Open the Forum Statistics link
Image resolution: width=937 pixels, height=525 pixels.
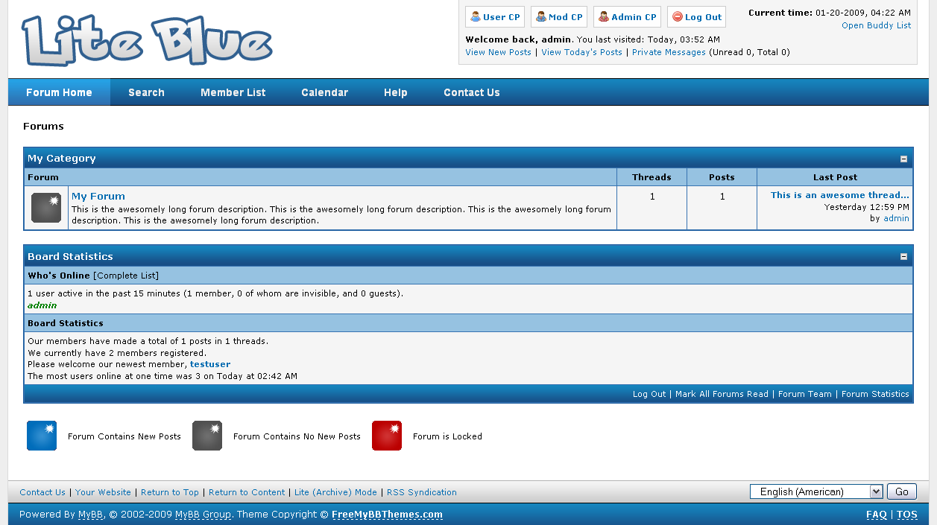(875, 394)
